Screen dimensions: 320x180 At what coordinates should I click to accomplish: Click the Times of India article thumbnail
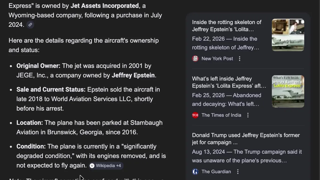pos(288,91)
